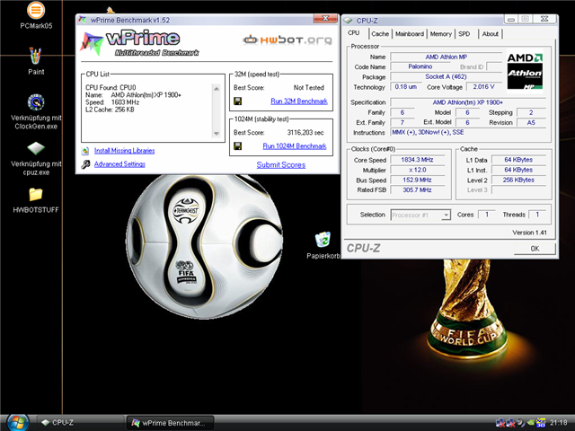Click the Multiplier value x 12.0
575x431 pixels.
(x=417, y=170)
